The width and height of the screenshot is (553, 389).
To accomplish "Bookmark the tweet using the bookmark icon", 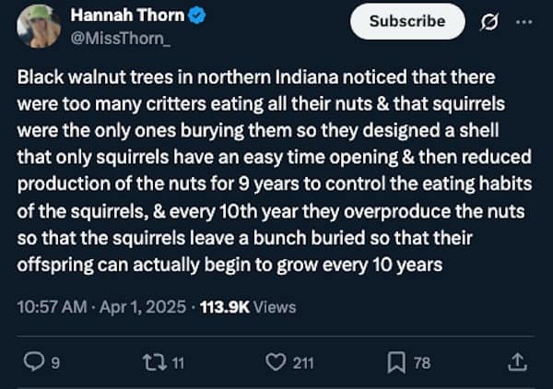I will (x=399, y=362).
